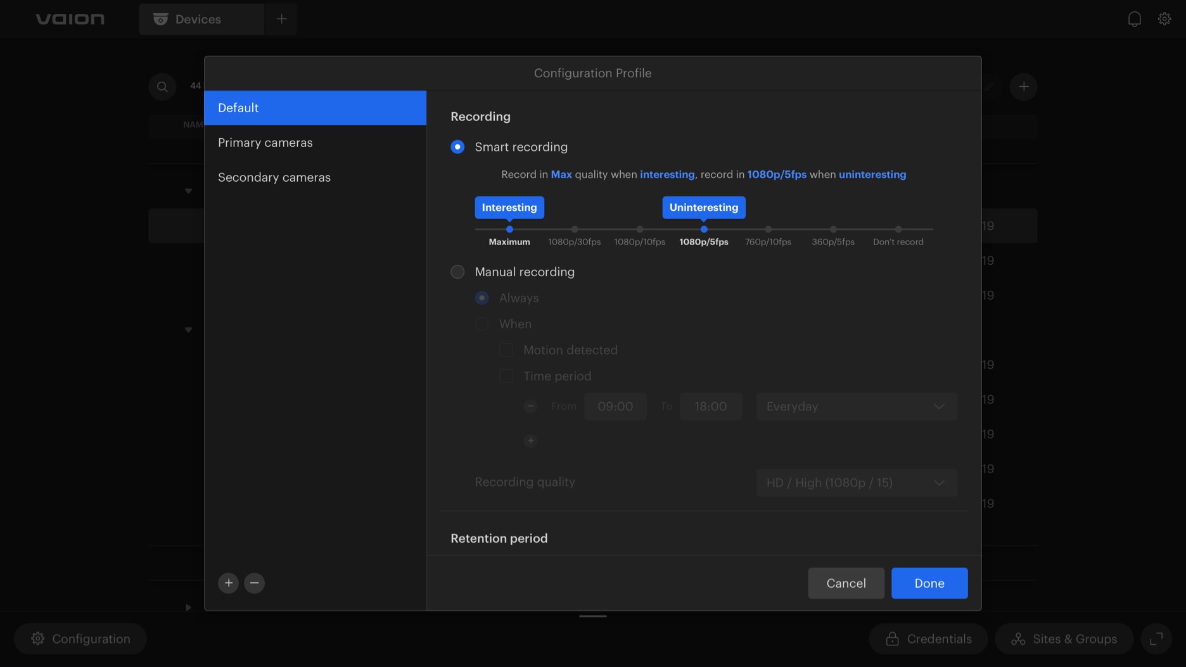Open the notifications bell icon
Image resolution: width=1186 pixels, height=667 pixels.
(1134, 19)
